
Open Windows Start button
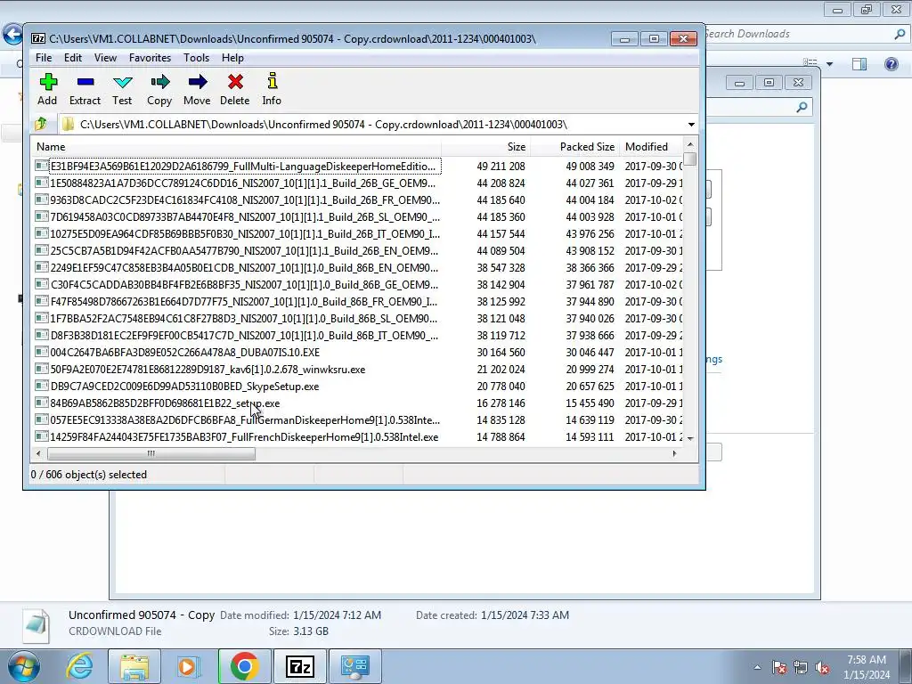pos(23,666)
